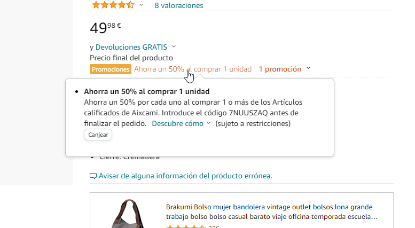Click the orange star rating icons
This screenshot has height=228, width=415.
pos(113,5)
